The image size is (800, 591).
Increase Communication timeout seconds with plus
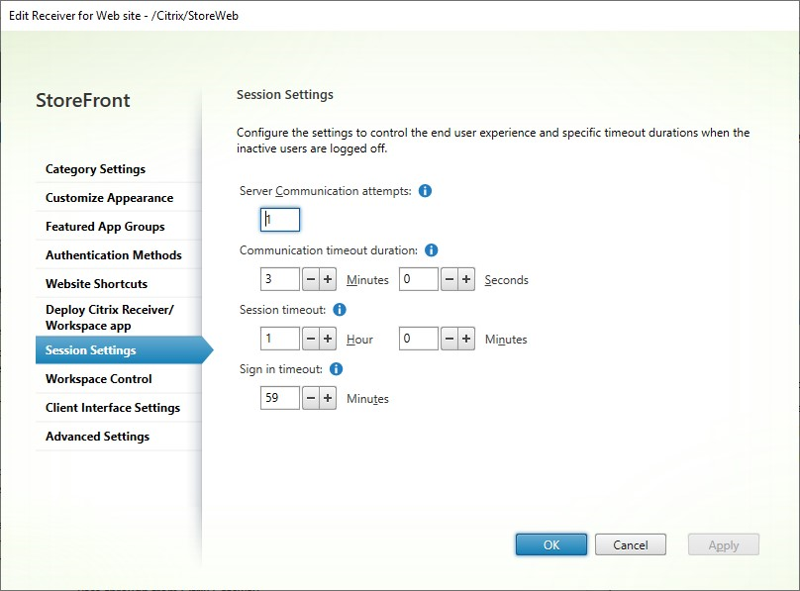[466, 279]
